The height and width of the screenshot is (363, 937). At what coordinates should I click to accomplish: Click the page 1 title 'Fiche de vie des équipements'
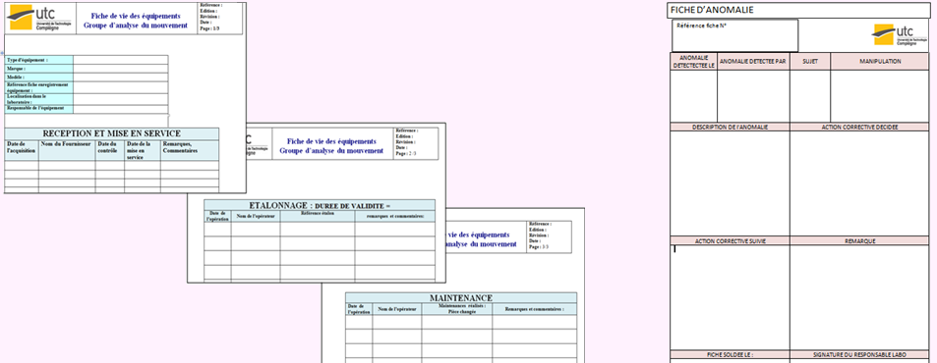click(x=136, y=16)
